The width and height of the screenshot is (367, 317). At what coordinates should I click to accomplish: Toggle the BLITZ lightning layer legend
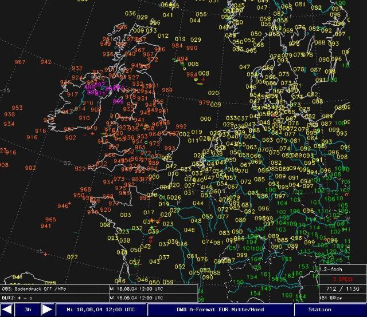[x=18, y=298]
